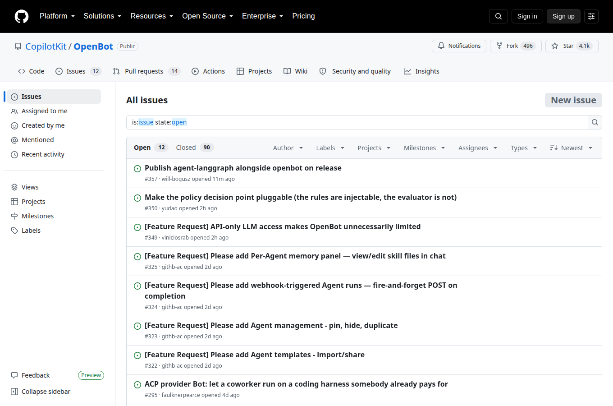Create a New issue
Viewport: 613px width, 406px height.
pyautogui.click(x=573, y=100)
